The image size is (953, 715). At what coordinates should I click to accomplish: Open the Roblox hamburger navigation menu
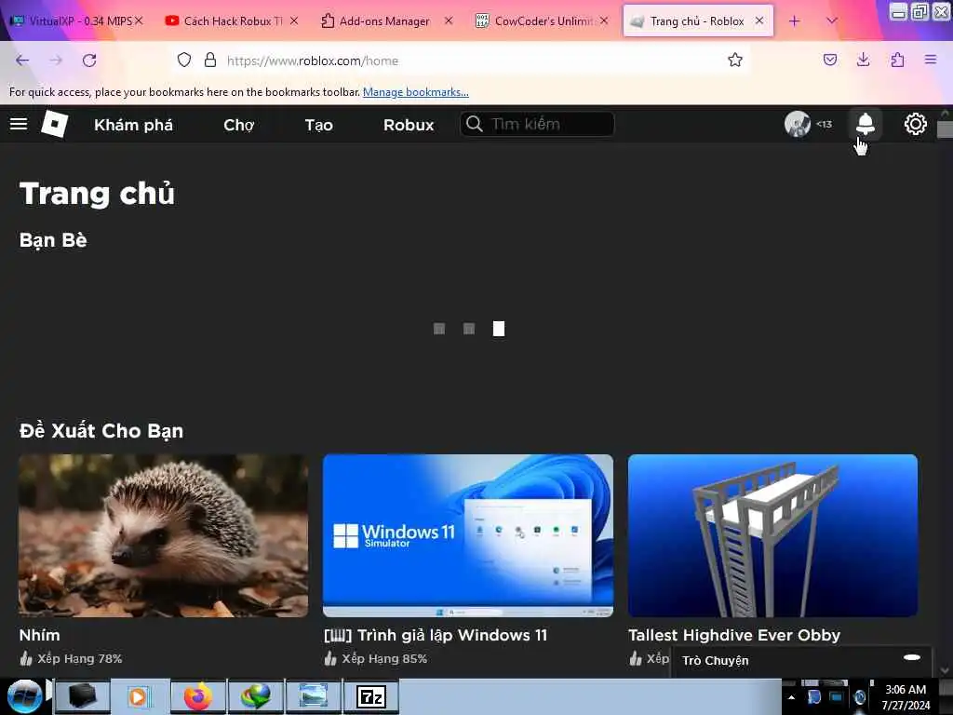click(x=19, y=124)
